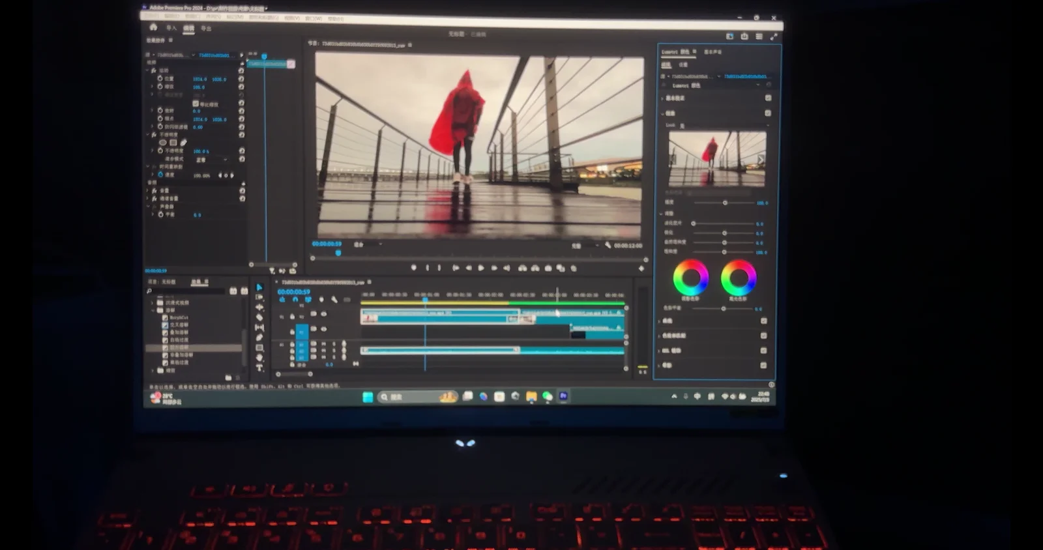
Task: Select the Ripple Edit tool
Action: (x=259, y=307)
